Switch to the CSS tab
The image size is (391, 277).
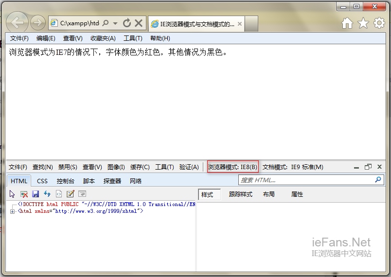(x=42, y=181)
